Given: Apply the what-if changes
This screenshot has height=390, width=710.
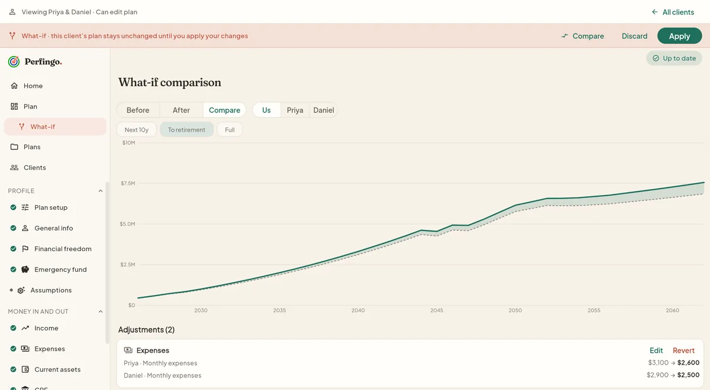Looking at the screenshot, I should coord(679,36).
